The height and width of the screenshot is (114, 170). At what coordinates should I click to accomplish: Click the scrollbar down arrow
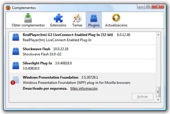point(158,100)
